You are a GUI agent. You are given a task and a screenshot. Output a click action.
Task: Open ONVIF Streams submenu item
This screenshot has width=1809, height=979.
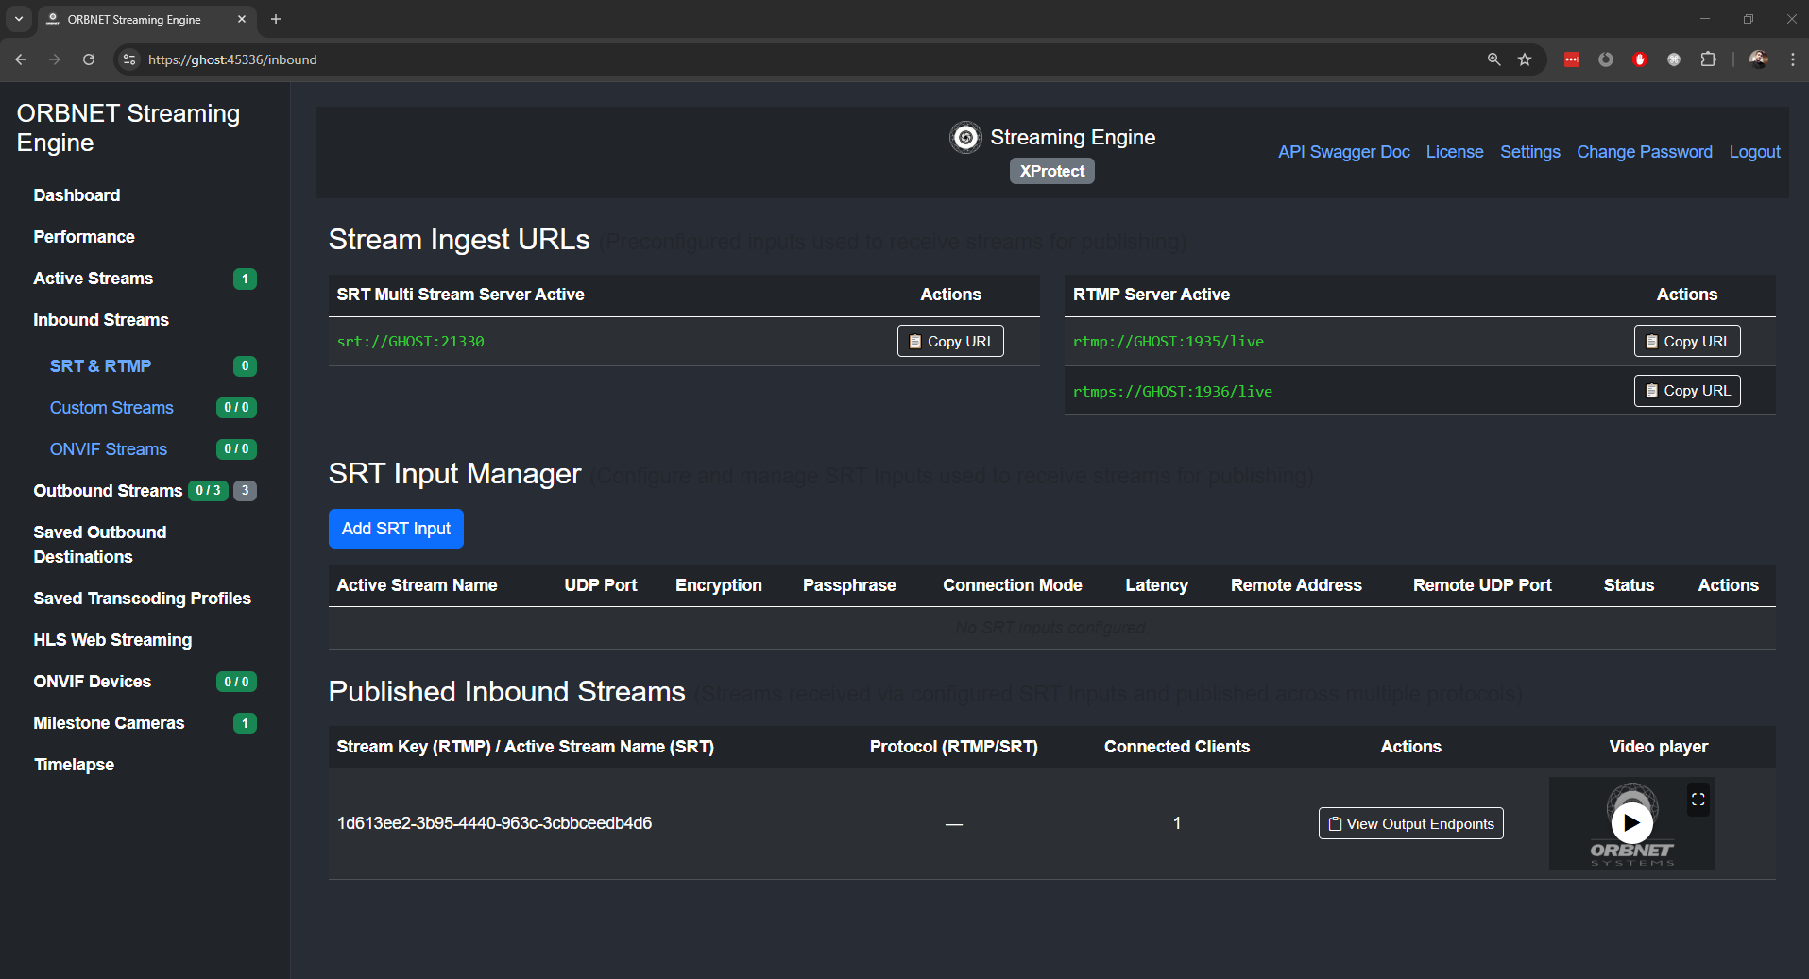(109, 449)
